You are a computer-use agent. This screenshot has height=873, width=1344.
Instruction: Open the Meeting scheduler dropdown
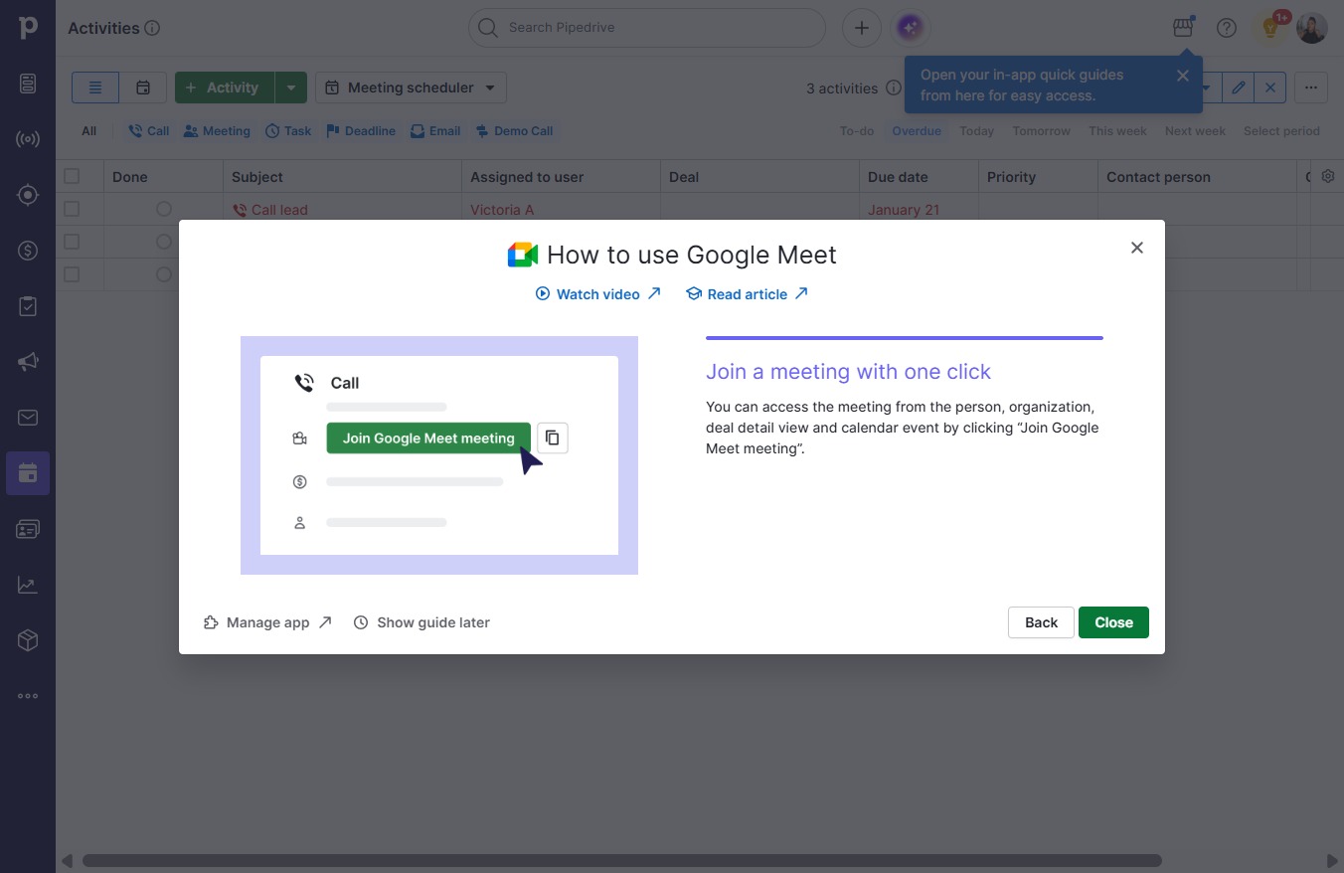tap(411, 87)
